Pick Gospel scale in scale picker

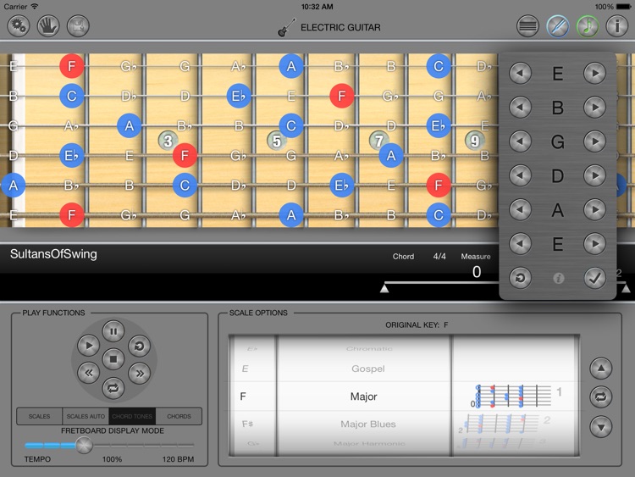(368, 369)
